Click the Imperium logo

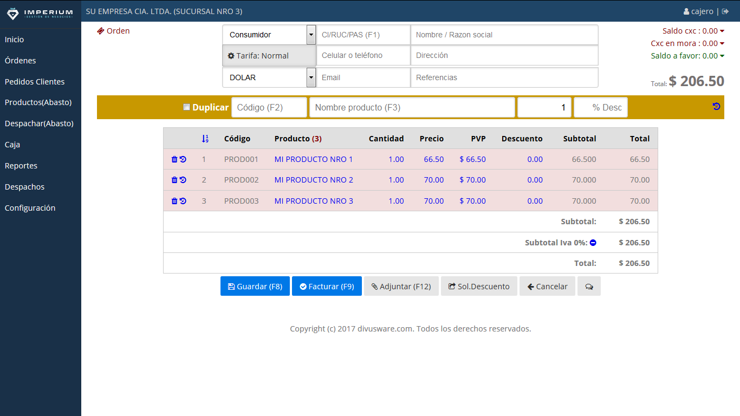[x=40, y=14]
